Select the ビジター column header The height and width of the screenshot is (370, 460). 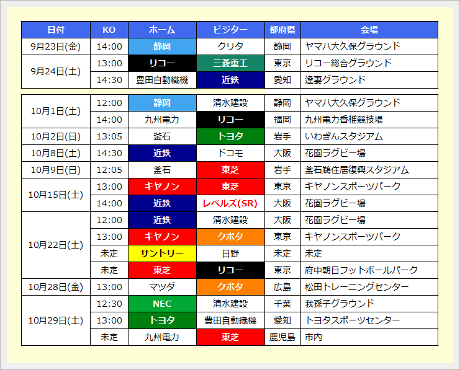(x=230, y=30)
